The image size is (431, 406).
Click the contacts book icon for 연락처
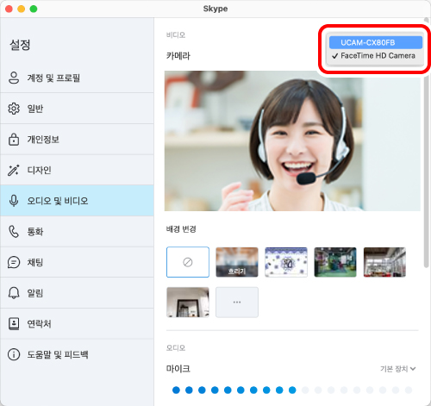14,323
